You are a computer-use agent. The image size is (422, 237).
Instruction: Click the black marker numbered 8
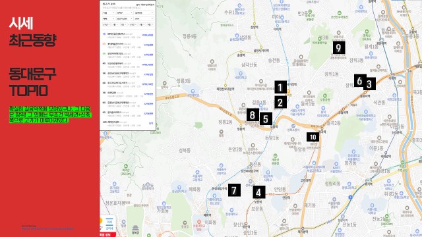253,115
